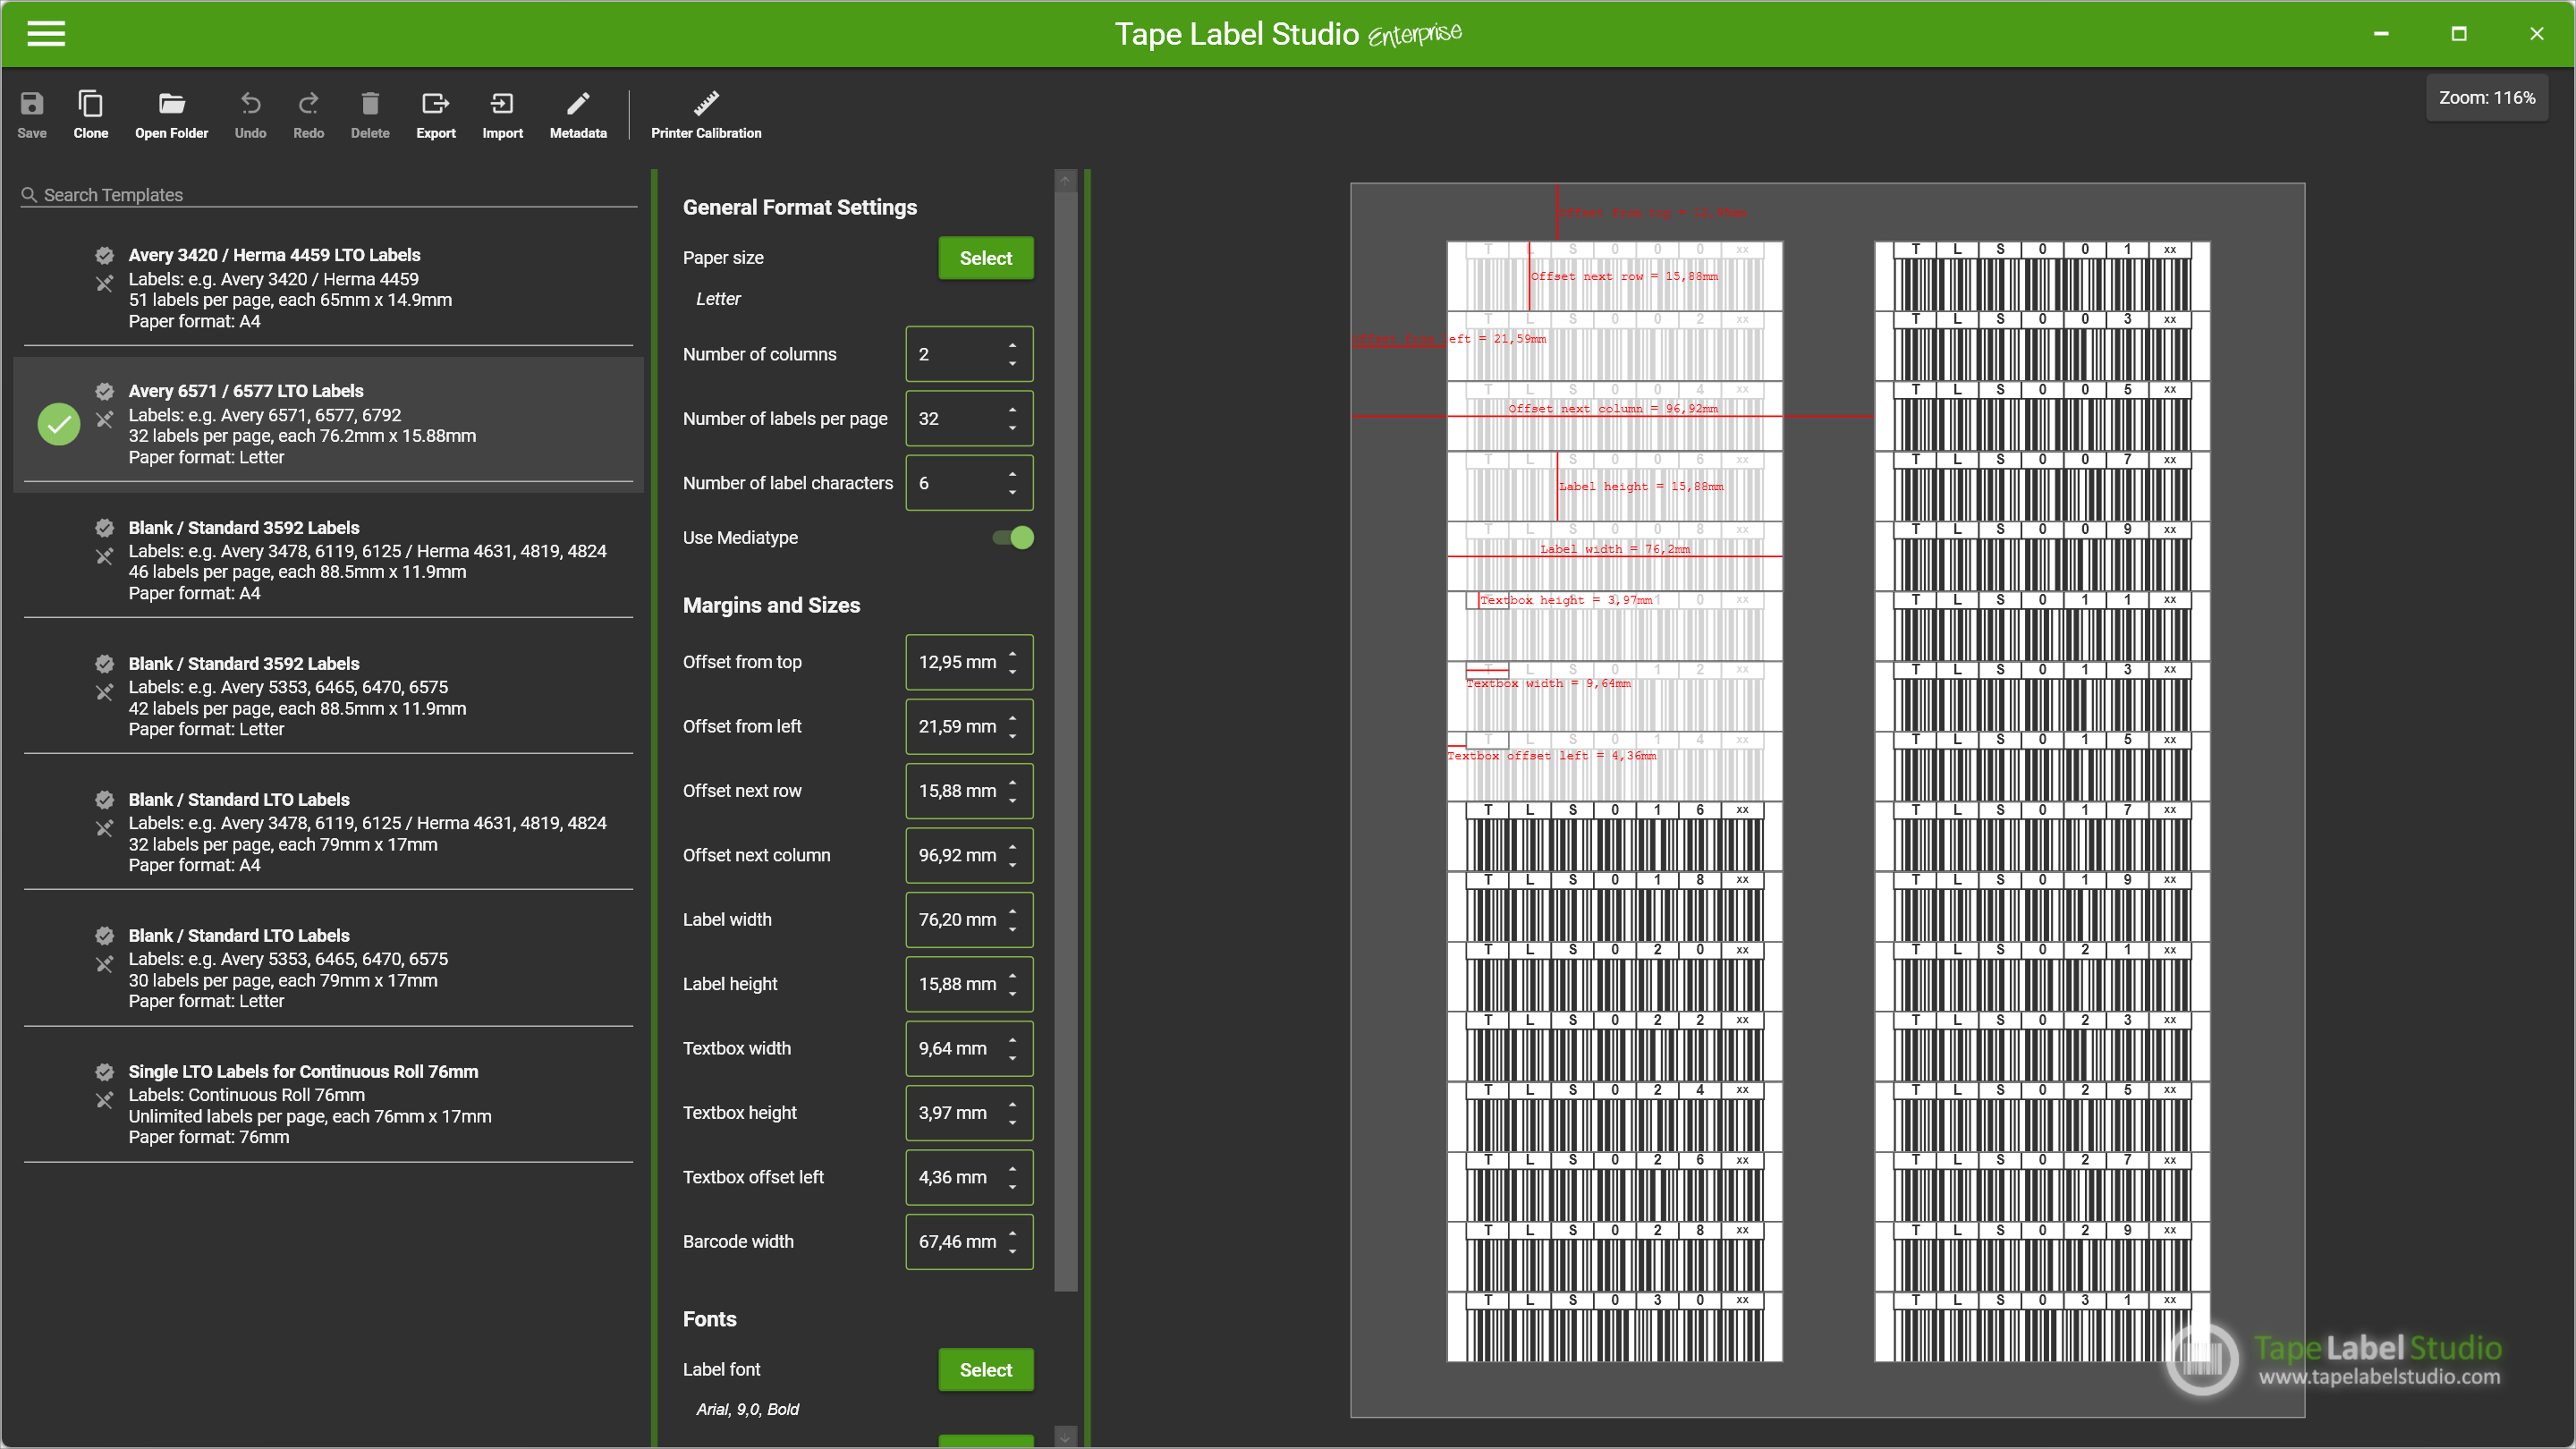The height and width of the screenshot is (1449, 2576).
Task: Select the Avery 3420 / Herma 4459 template
Action: (328, 288)
